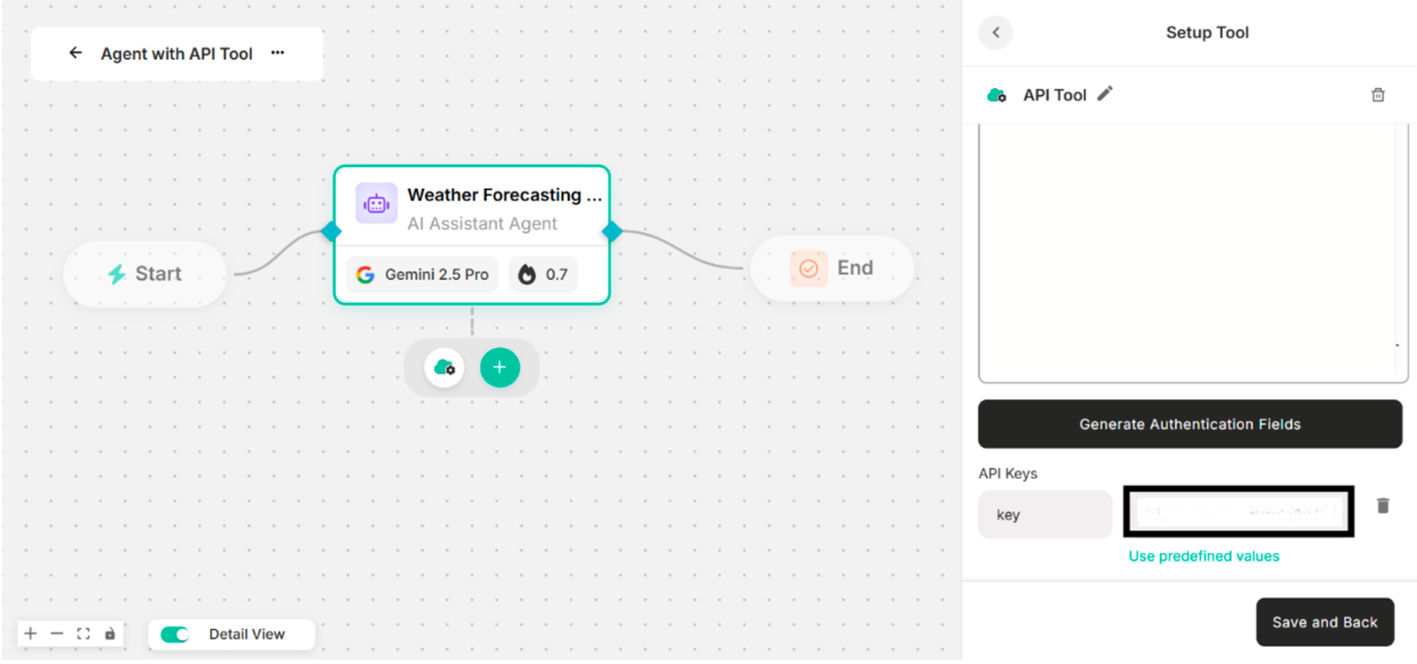This screenshot has height=664, width=1417.
Task: Click the zoom out minus control
Action: [x=57, y=634]
